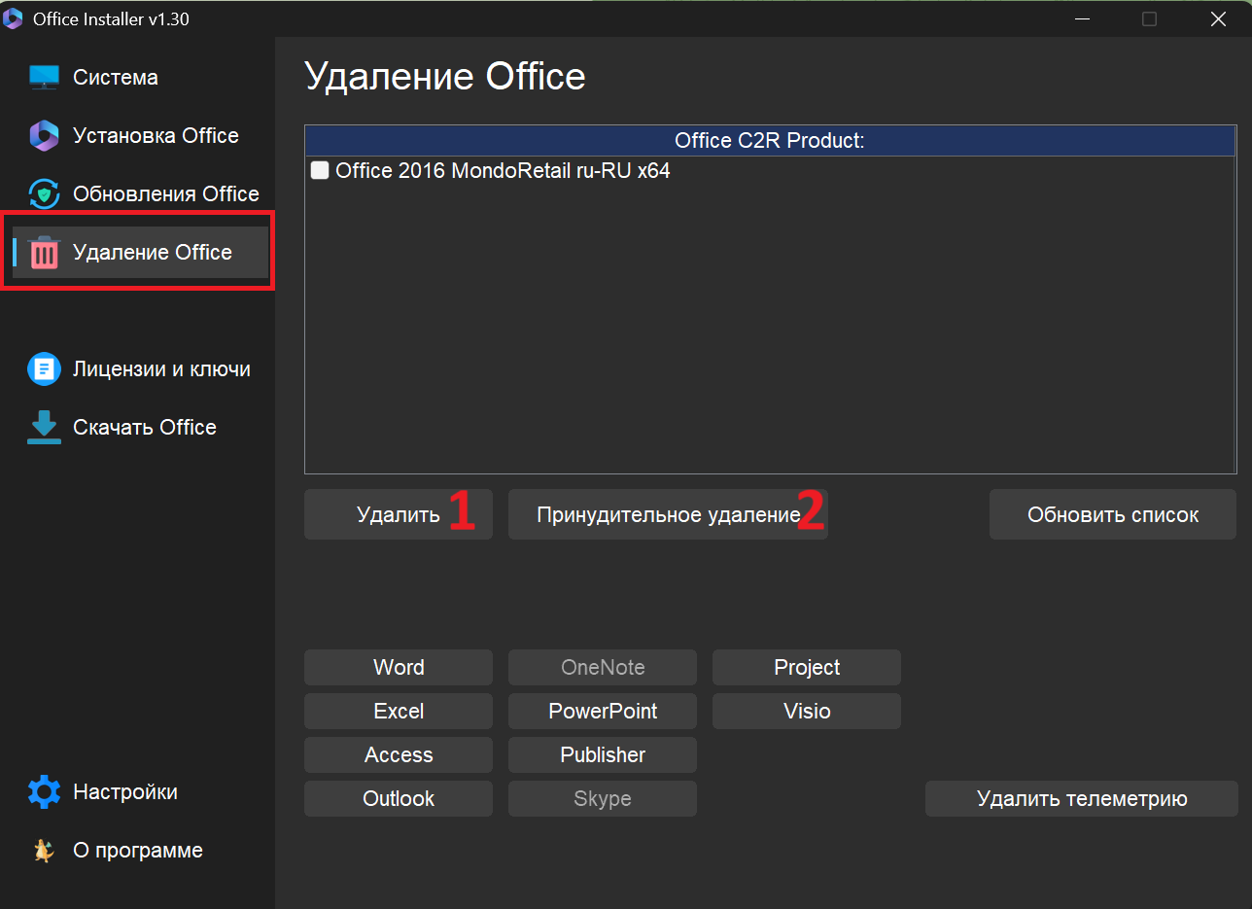Go to Лицензии и ключи page
This screenshot has width=1252, height=909.
point(161,369)
